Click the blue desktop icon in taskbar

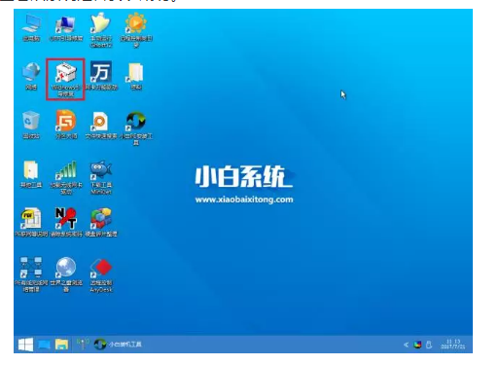coord(45,345)
